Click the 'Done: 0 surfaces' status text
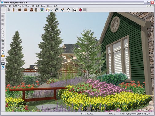155x116 pixels. tap(88, 114)
